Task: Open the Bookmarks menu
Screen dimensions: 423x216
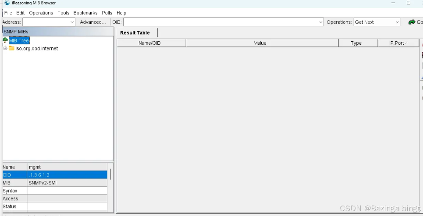Action: pyautogui.click(x=85, y=13)
